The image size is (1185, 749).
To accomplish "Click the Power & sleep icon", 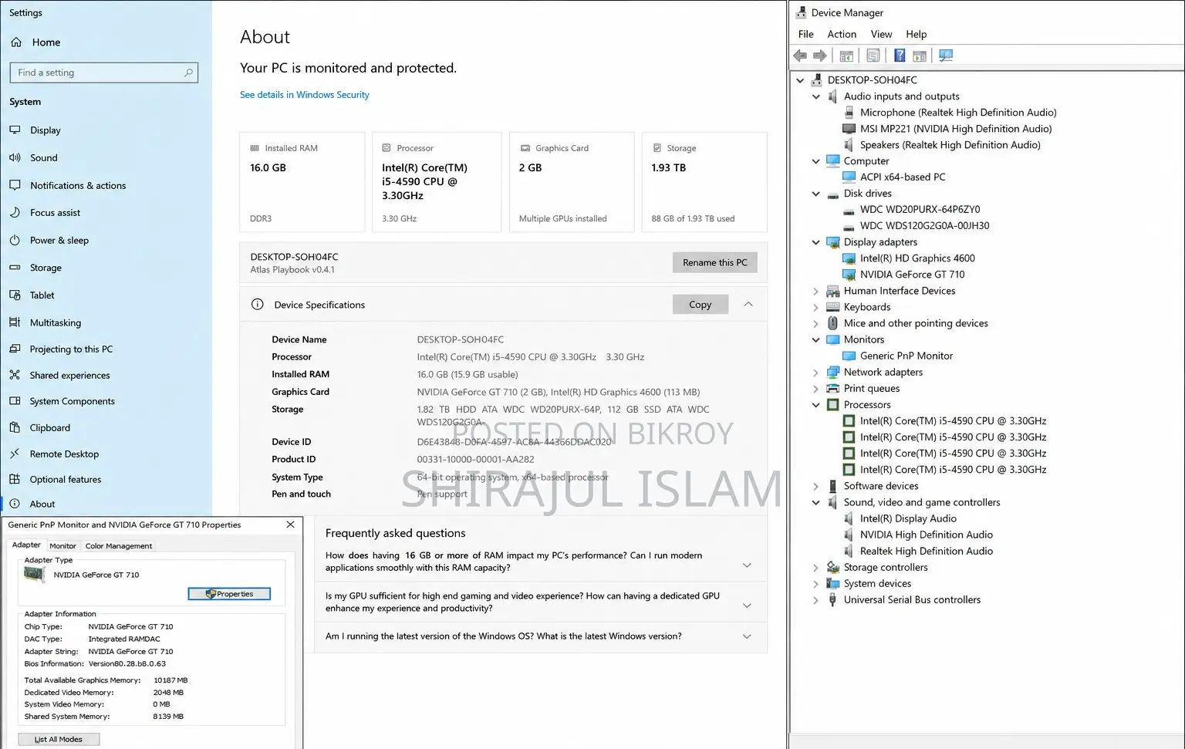I will [15, 240].
